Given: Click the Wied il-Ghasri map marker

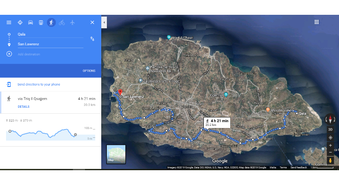Looking at the screenshot, I should point(169,37).
